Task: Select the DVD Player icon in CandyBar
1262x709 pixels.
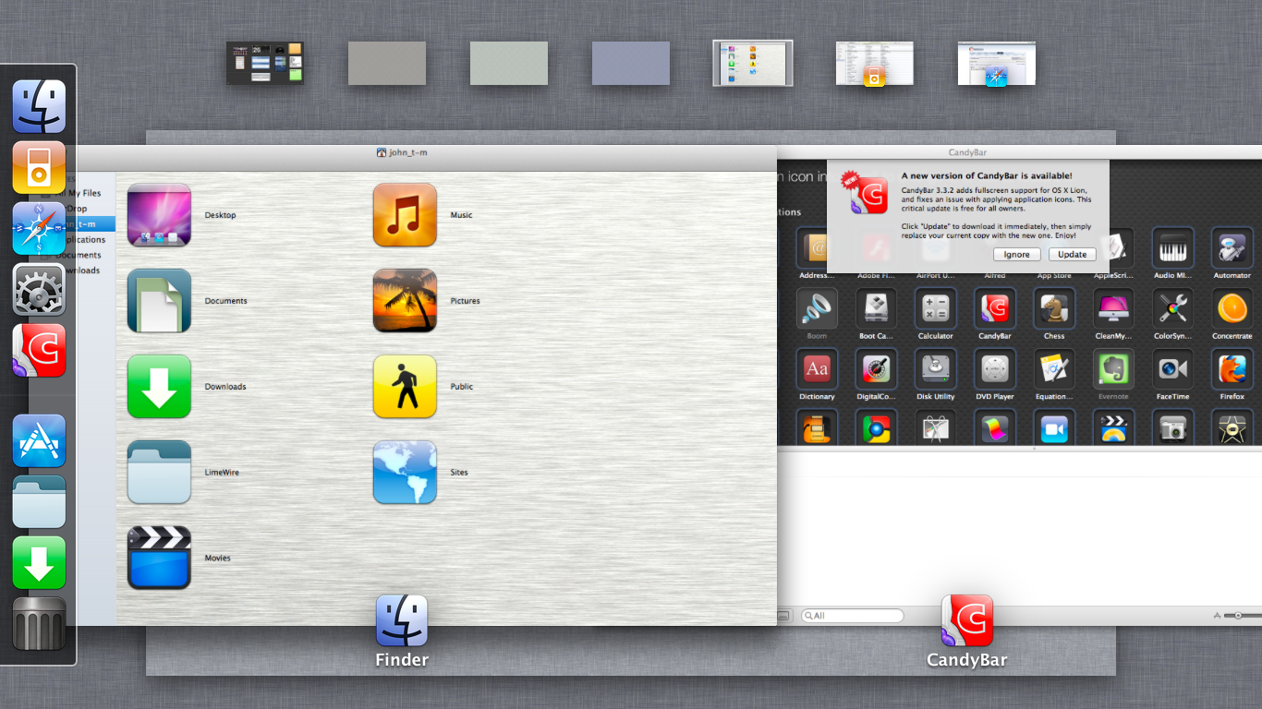Action: point(995,369)
